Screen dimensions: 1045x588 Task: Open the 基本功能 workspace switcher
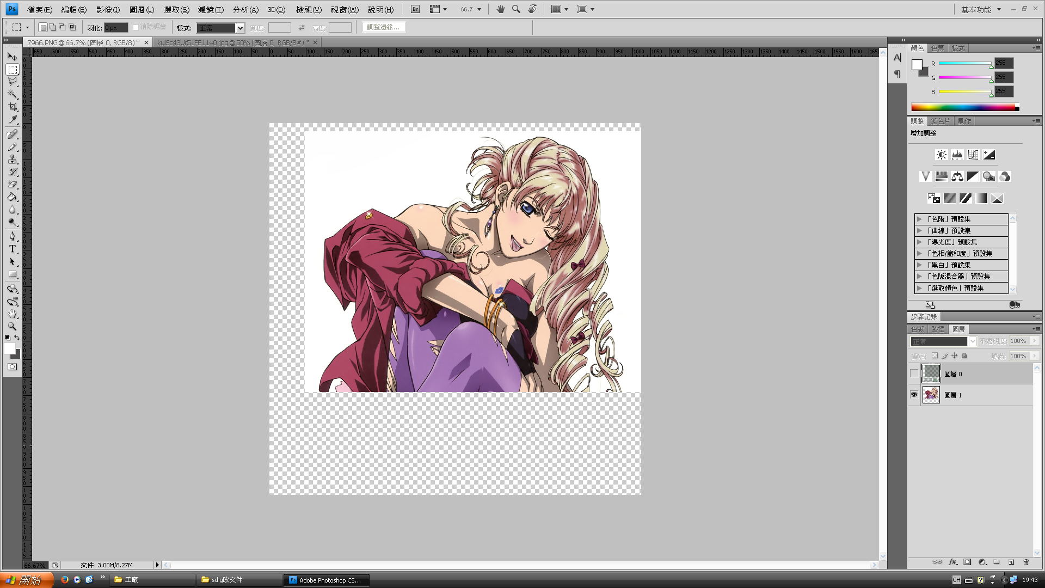point(980,10)
